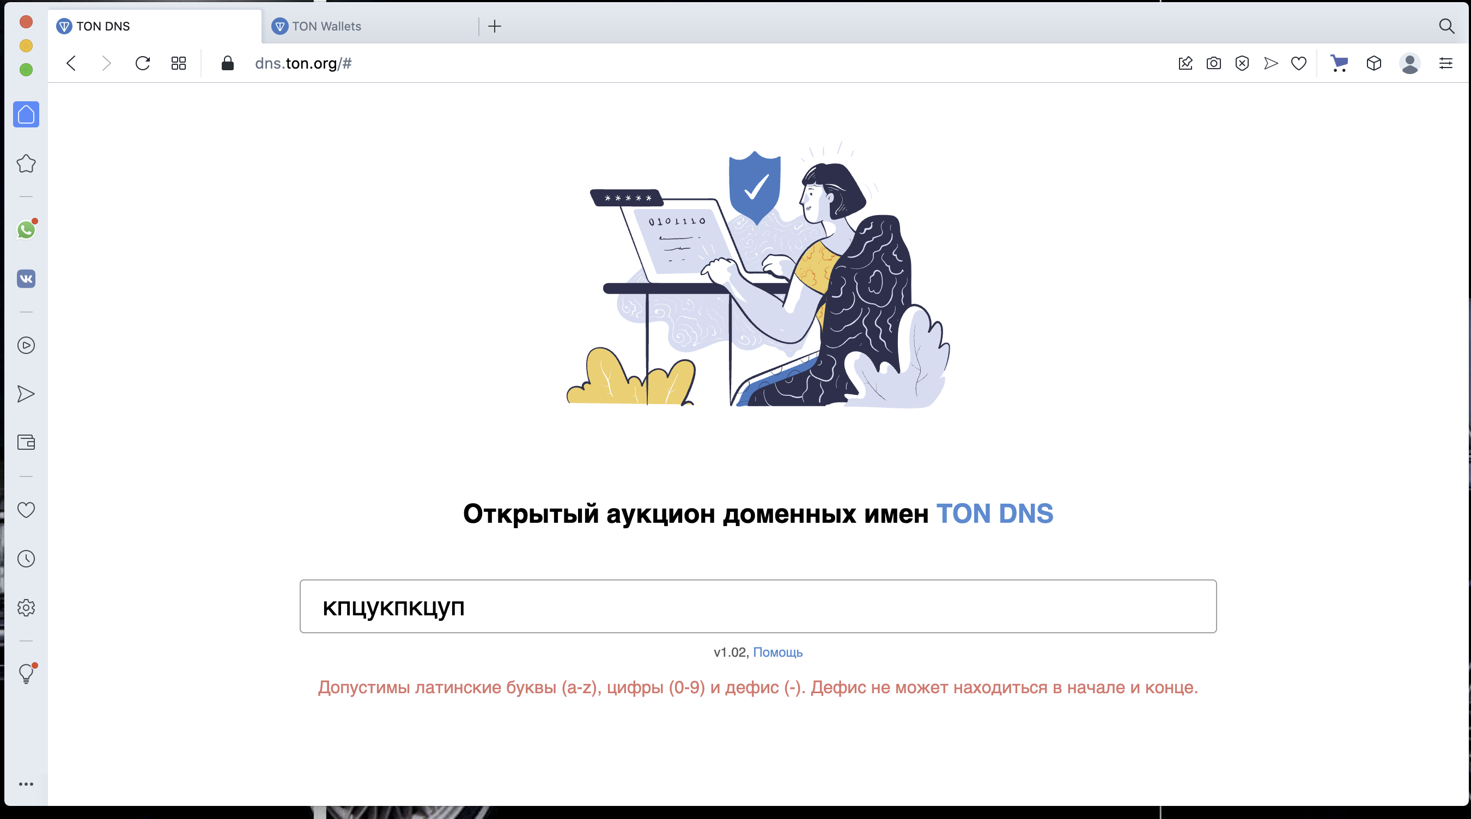Open the shopping cart icon in toolbar
Viewport: 1471px width, 819px height.
click(x=1339, y=63)
